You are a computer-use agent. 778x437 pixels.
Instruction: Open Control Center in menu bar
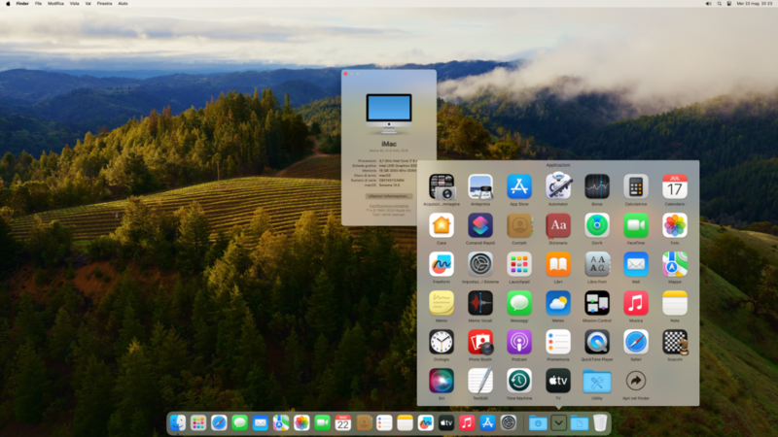(728, 4)
